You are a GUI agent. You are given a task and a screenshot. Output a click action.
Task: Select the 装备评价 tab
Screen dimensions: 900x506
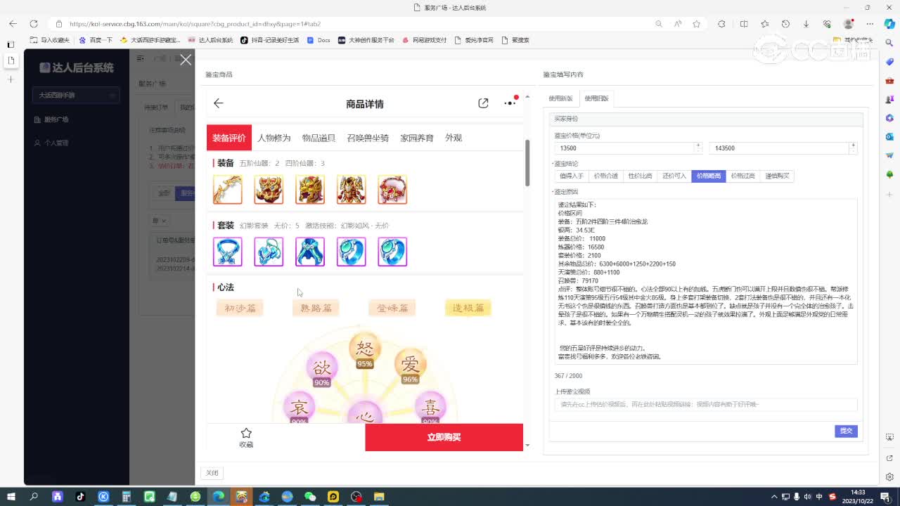pyautogui.click(x=229, y=138)
